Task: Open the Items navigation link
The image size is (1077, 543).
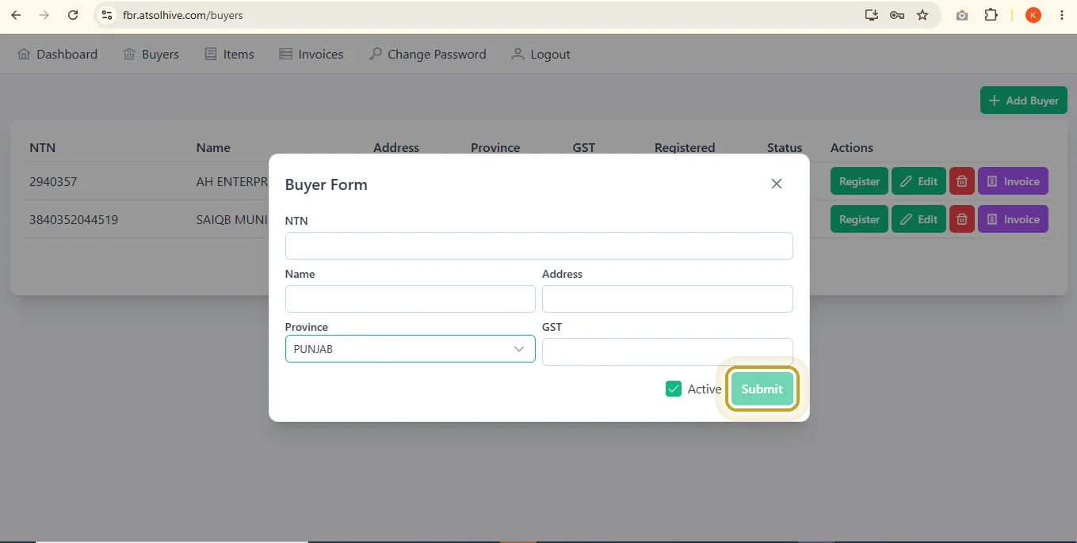Action: [x=229, y=54]
